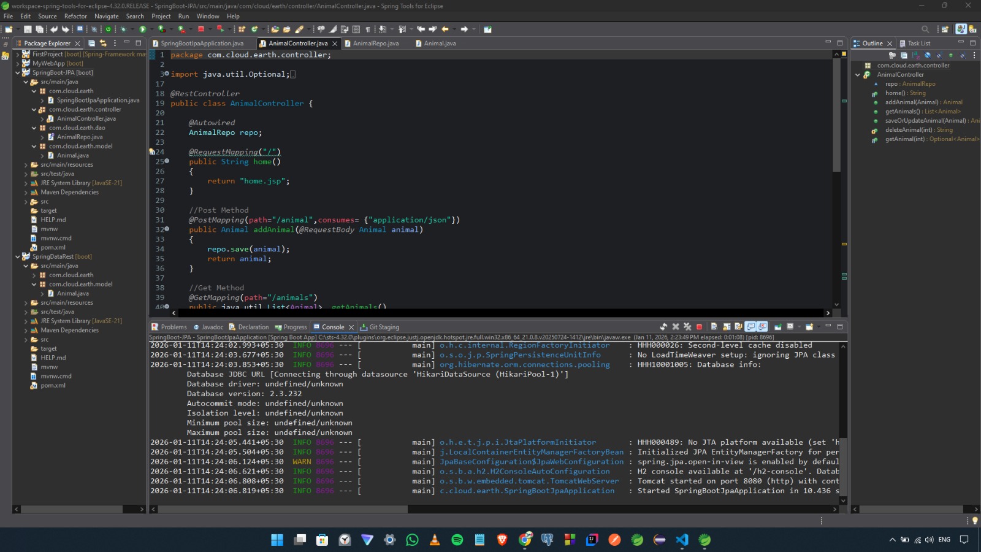Switch to the AnimalRepo.java editor tab
The width and height of the screenshot is (981, 552).
375,44
